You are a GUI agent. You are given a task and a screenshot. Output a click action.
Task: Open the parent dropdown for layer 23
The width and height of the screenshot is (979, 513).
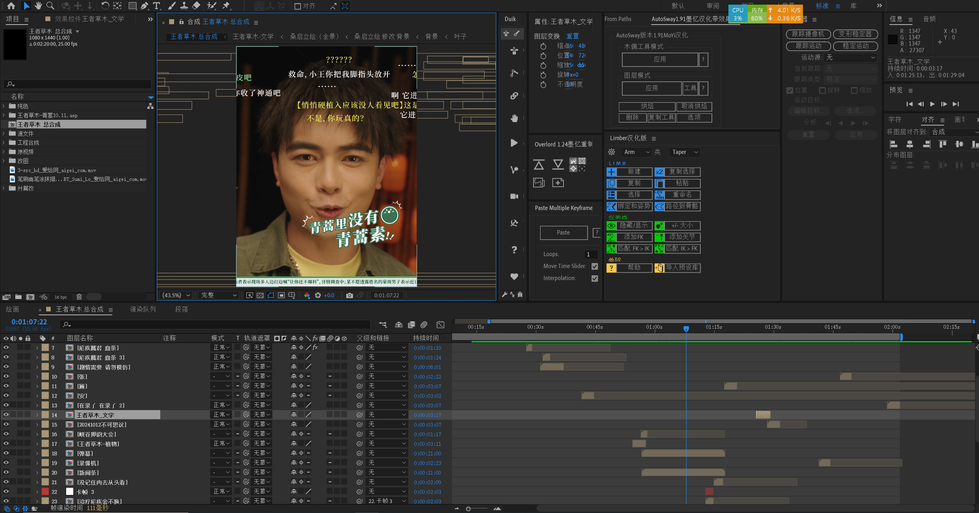point(387,501)
